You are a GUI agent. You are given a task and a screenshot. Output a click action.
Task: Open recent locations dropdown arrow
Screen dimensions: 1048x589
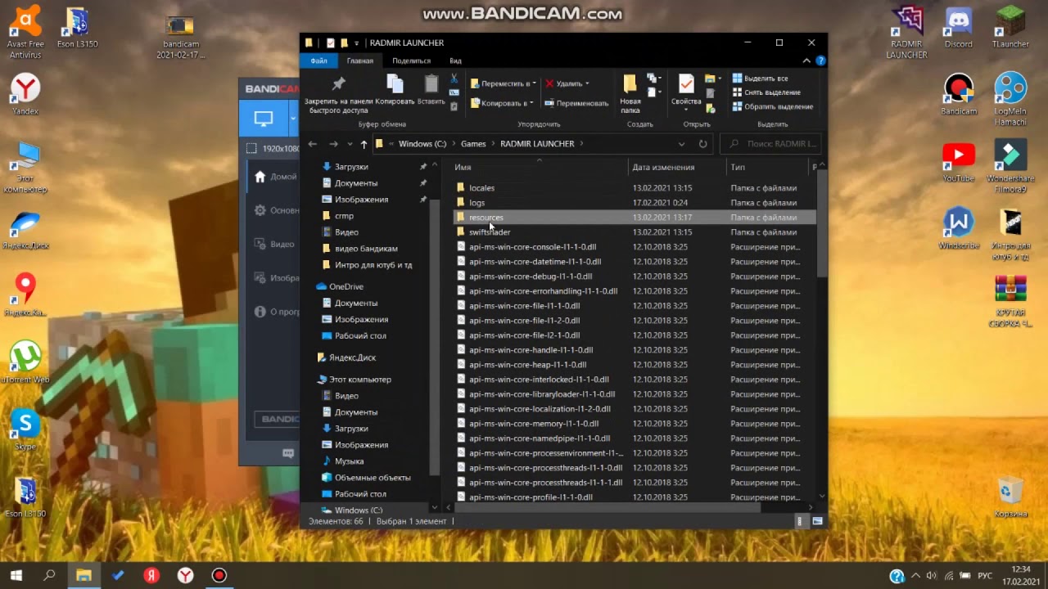point(350,144)
